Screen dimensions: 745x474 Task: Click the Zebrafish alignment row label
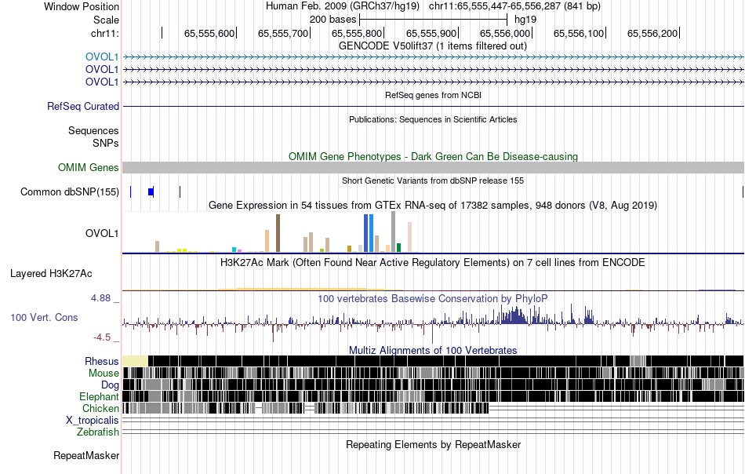(98, 432)
